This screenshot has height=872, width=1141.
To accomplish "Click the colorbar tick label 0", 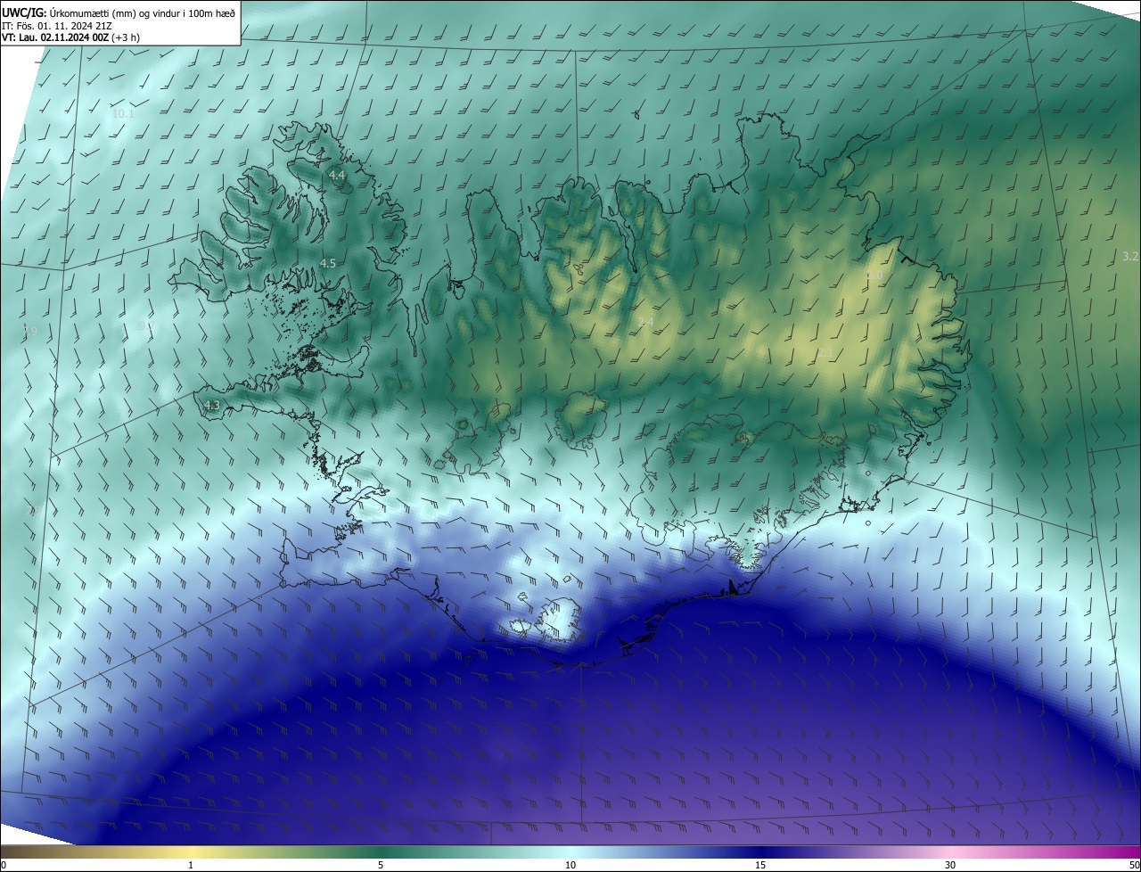I will pyautogui.click(x=4, y=865).
